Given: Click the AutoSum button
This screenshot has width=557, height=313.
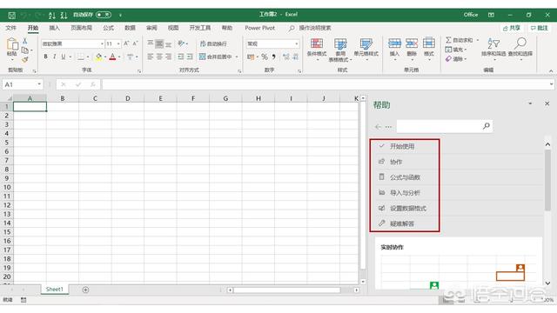Looking at the screenshot, I should coord(460,40).
